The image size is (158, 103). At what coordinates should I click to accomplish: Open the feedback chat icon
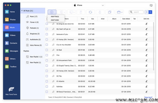coord(151,5)
